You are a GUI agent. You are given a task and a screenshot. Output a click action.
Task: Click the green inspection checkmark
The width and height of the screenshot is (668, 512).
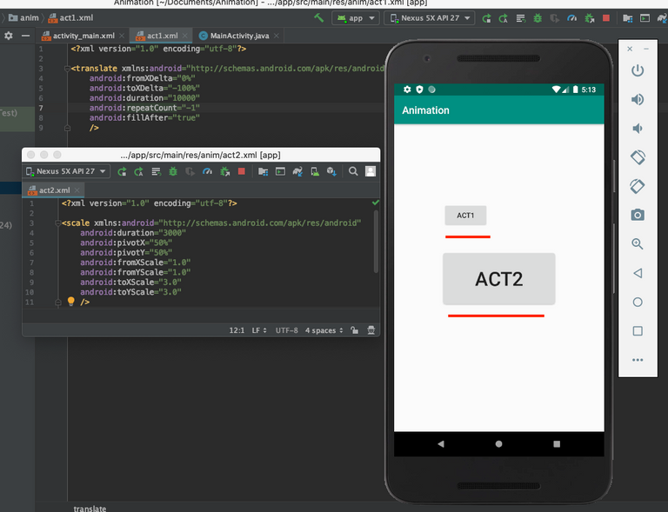pos(376,203)
